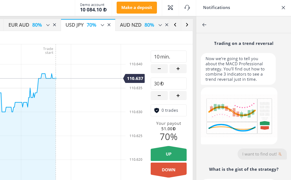The width and height of the screenshot is (291, 180).
Task: Expand the AUD NZD pair dropdown
Action: coord(160,25)
